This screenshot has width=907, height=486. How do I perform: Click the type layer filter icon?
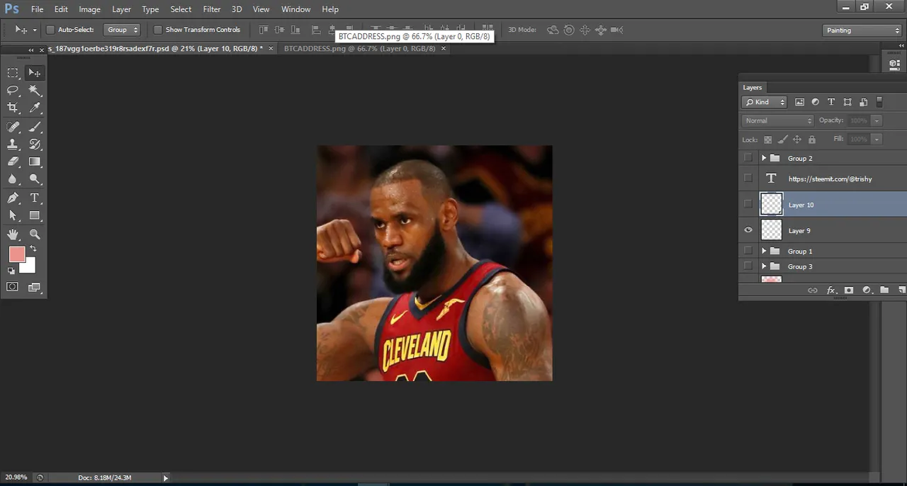pos(831,102)
